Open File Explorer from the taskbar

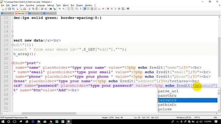39,122
